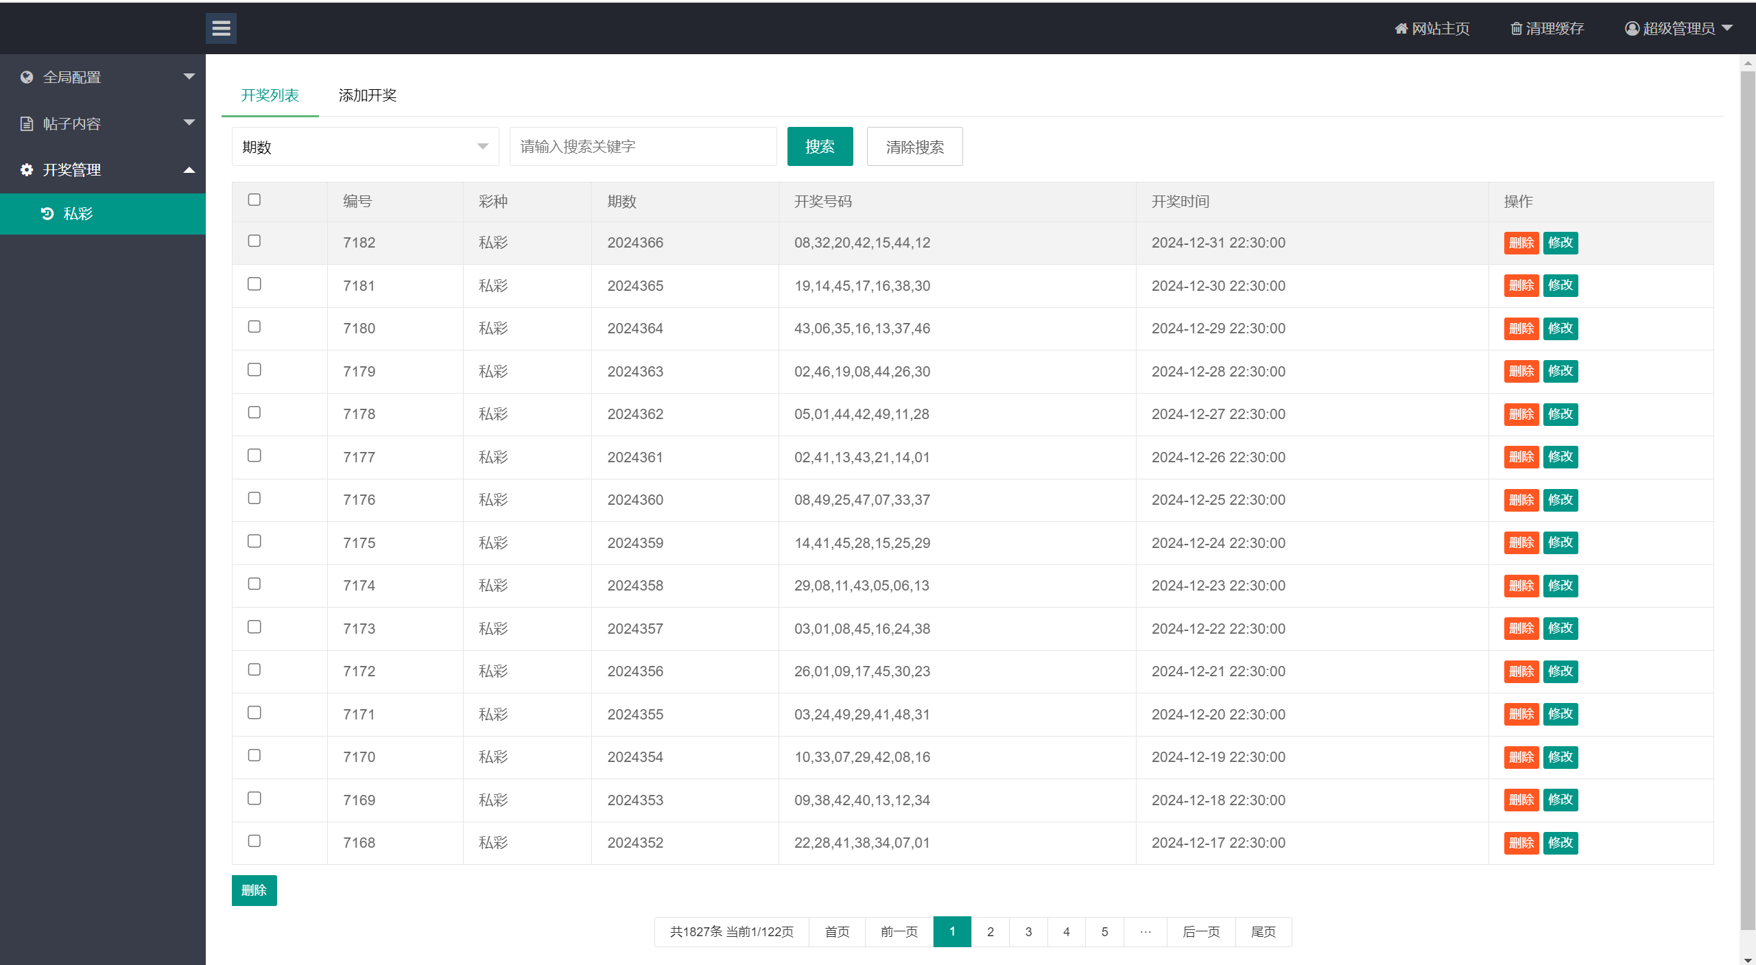This screenshot has width=1756, height=965.
Task: Expand the 全局配置 sidebar arrow
Action: pyautogui.click(x=189, y=77)
